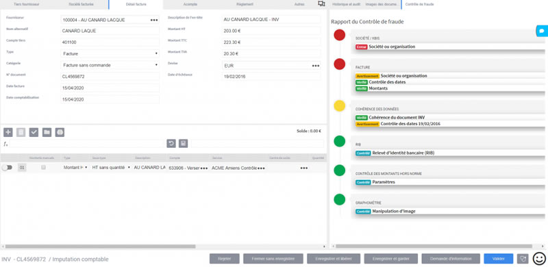Click Enregistrer et libérer button

click(334, 259)
